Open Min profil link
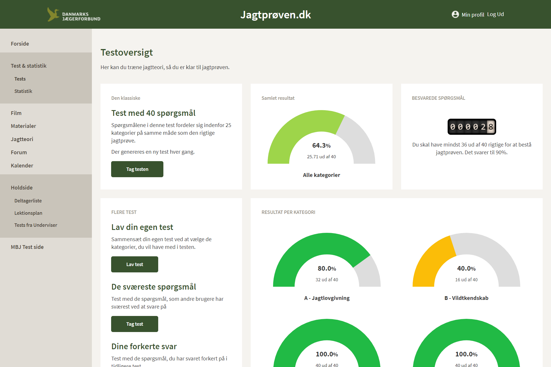The width and height of the screenshot is (551, 367). pyautogui.click(x=473, y=15)
